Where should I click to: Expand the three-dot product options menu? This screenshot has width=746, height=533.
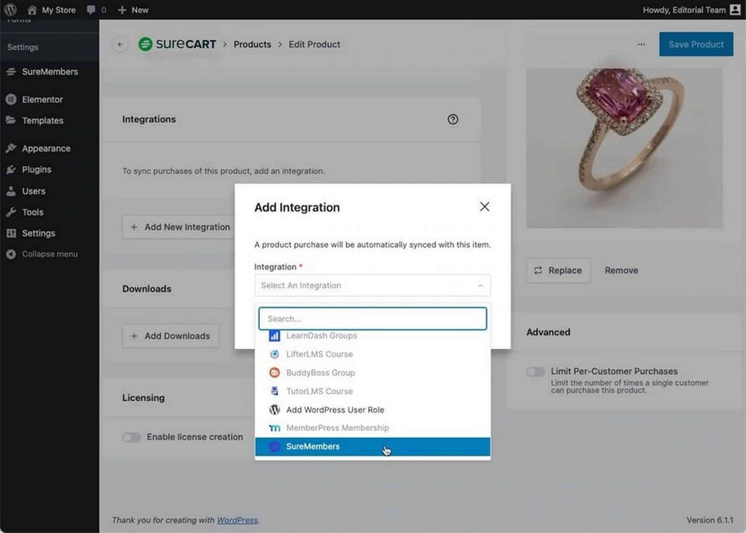[x=642, y=44]
